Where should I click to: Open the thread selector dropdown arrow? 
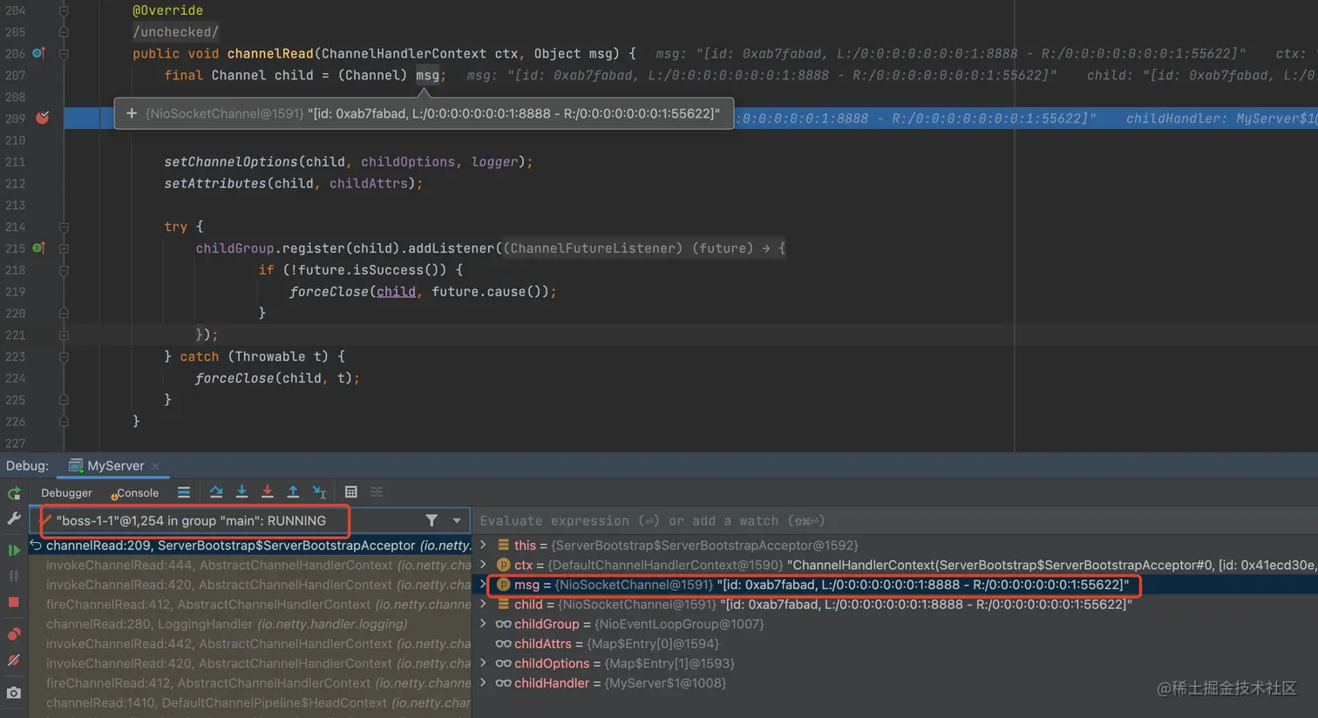[457, 520]
